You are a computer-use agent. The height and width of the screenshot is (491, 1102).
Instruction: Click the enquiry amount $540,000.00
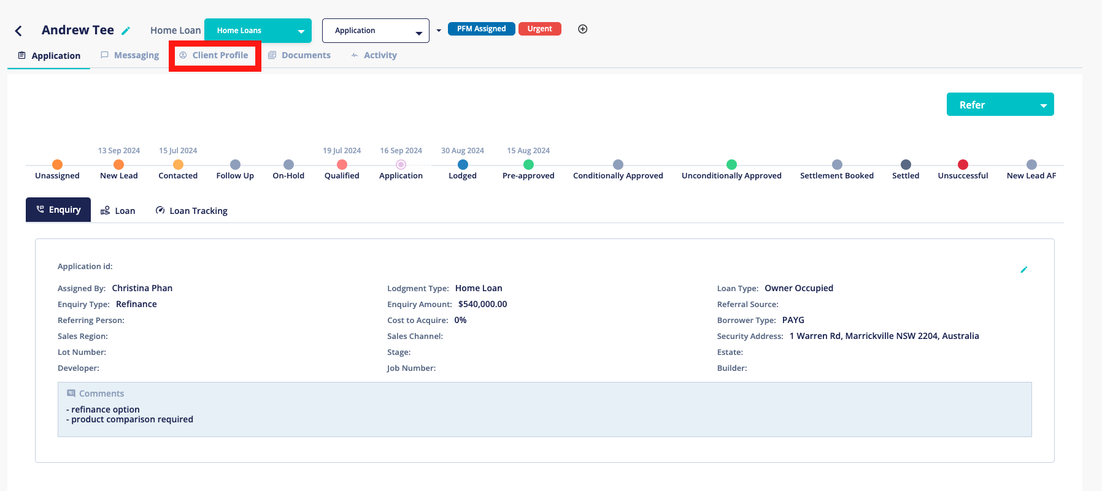483,304
